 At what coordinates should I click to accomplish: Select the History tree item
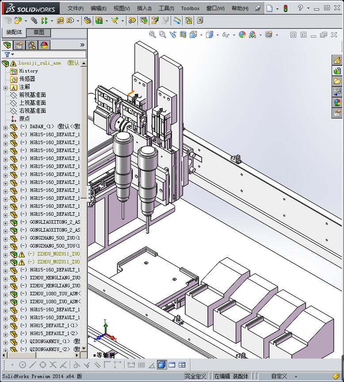28,71
